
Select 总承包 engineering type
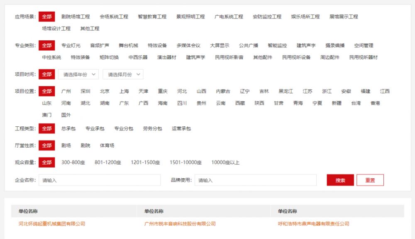click(68, 129)
